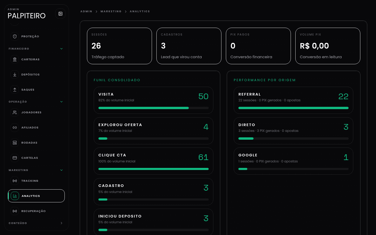The image size is (376, 235).
Task: Collapse the Operação section
Action: pyautogui.click(x=61, y=102)
